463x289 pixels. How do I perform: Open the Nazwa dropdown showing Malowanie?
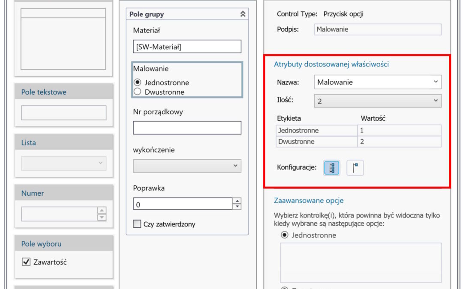[x=377, y=82]
